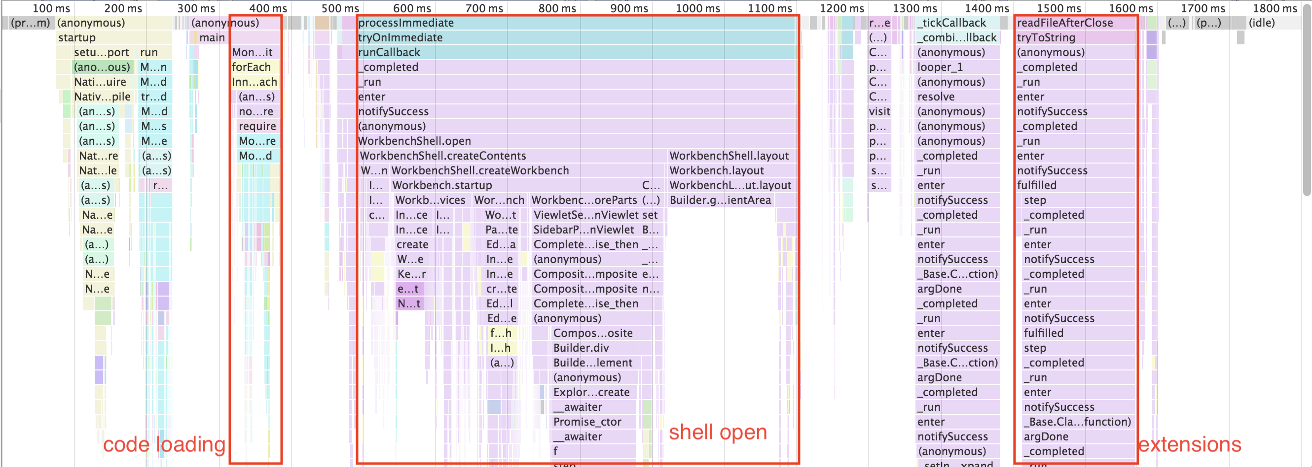Click the 1500 ms mark on the ruler
The image size is (1312, 467).
coord(1059,8)
